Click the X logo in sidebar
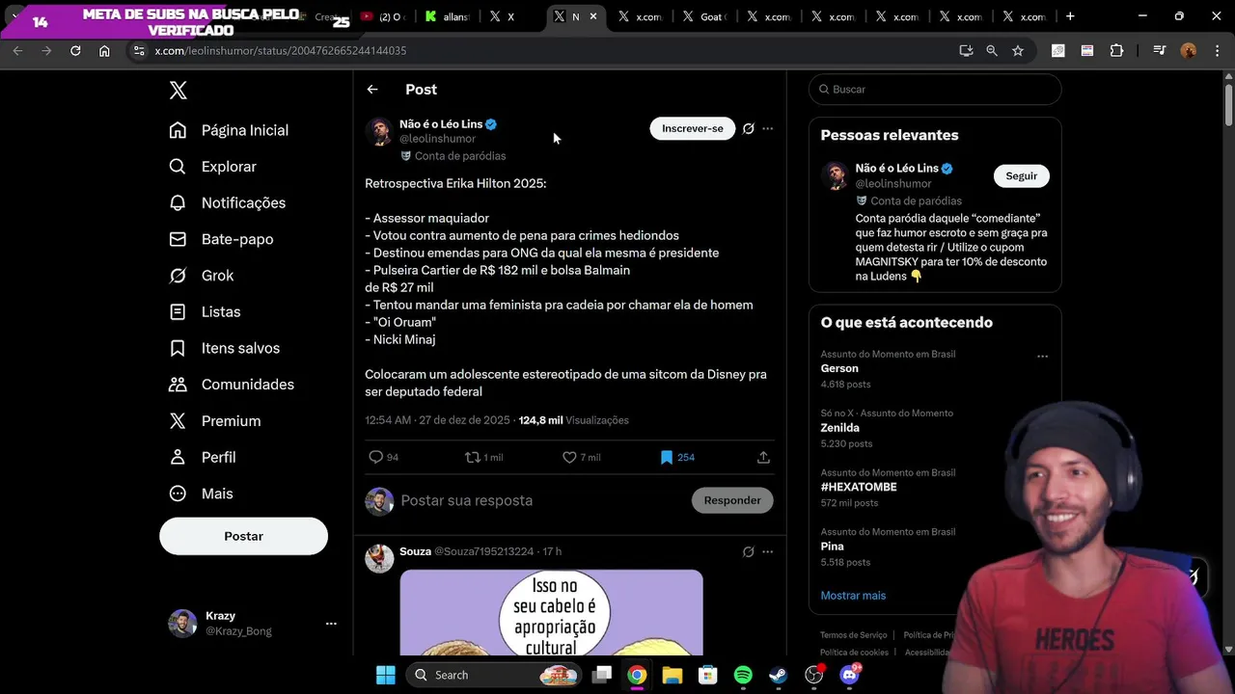1235x694 pixels. (x=178, y=91)
